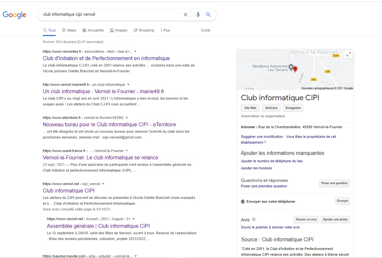Screen dimensions: 382x258
Task: Open dropdown arrow beside eterritoire.fr URL
Action: pyautogui.click(x=126, y=118)
